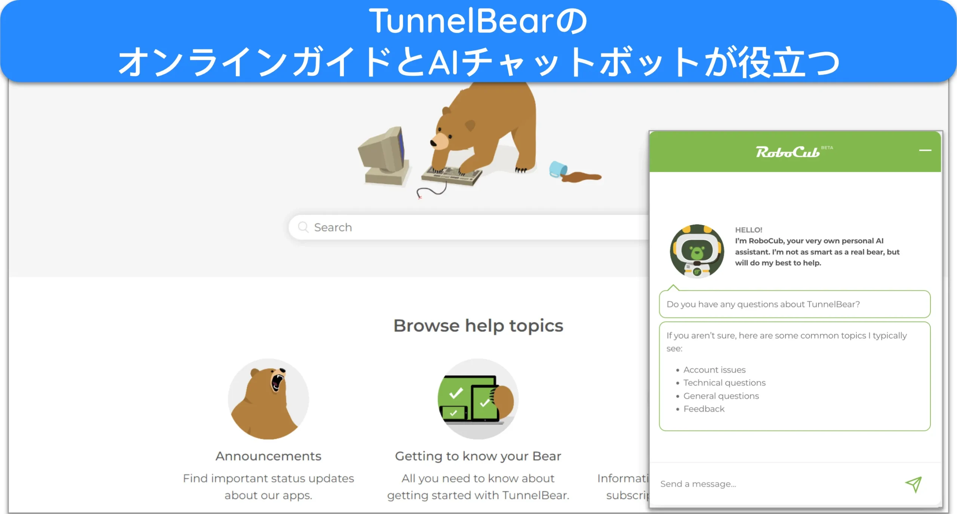Click the search magnifier icon
The image size is (957, 514).
coord(303,227)
